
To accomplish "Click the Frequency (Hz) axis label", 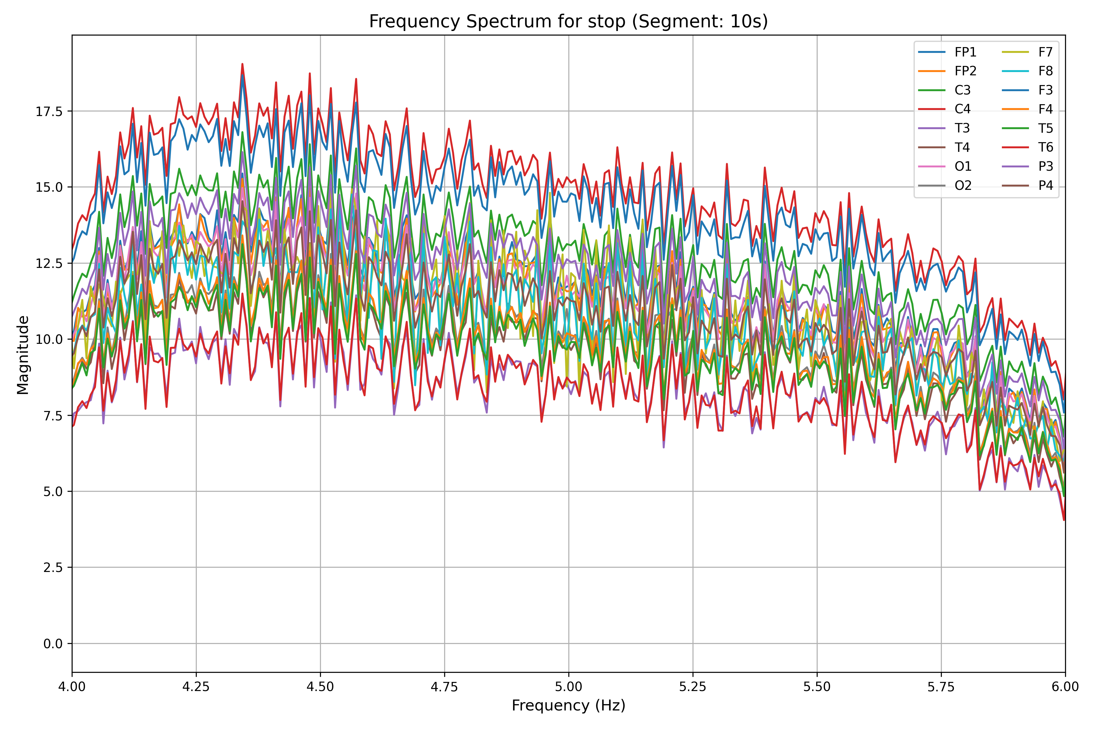I will point(569,705).
